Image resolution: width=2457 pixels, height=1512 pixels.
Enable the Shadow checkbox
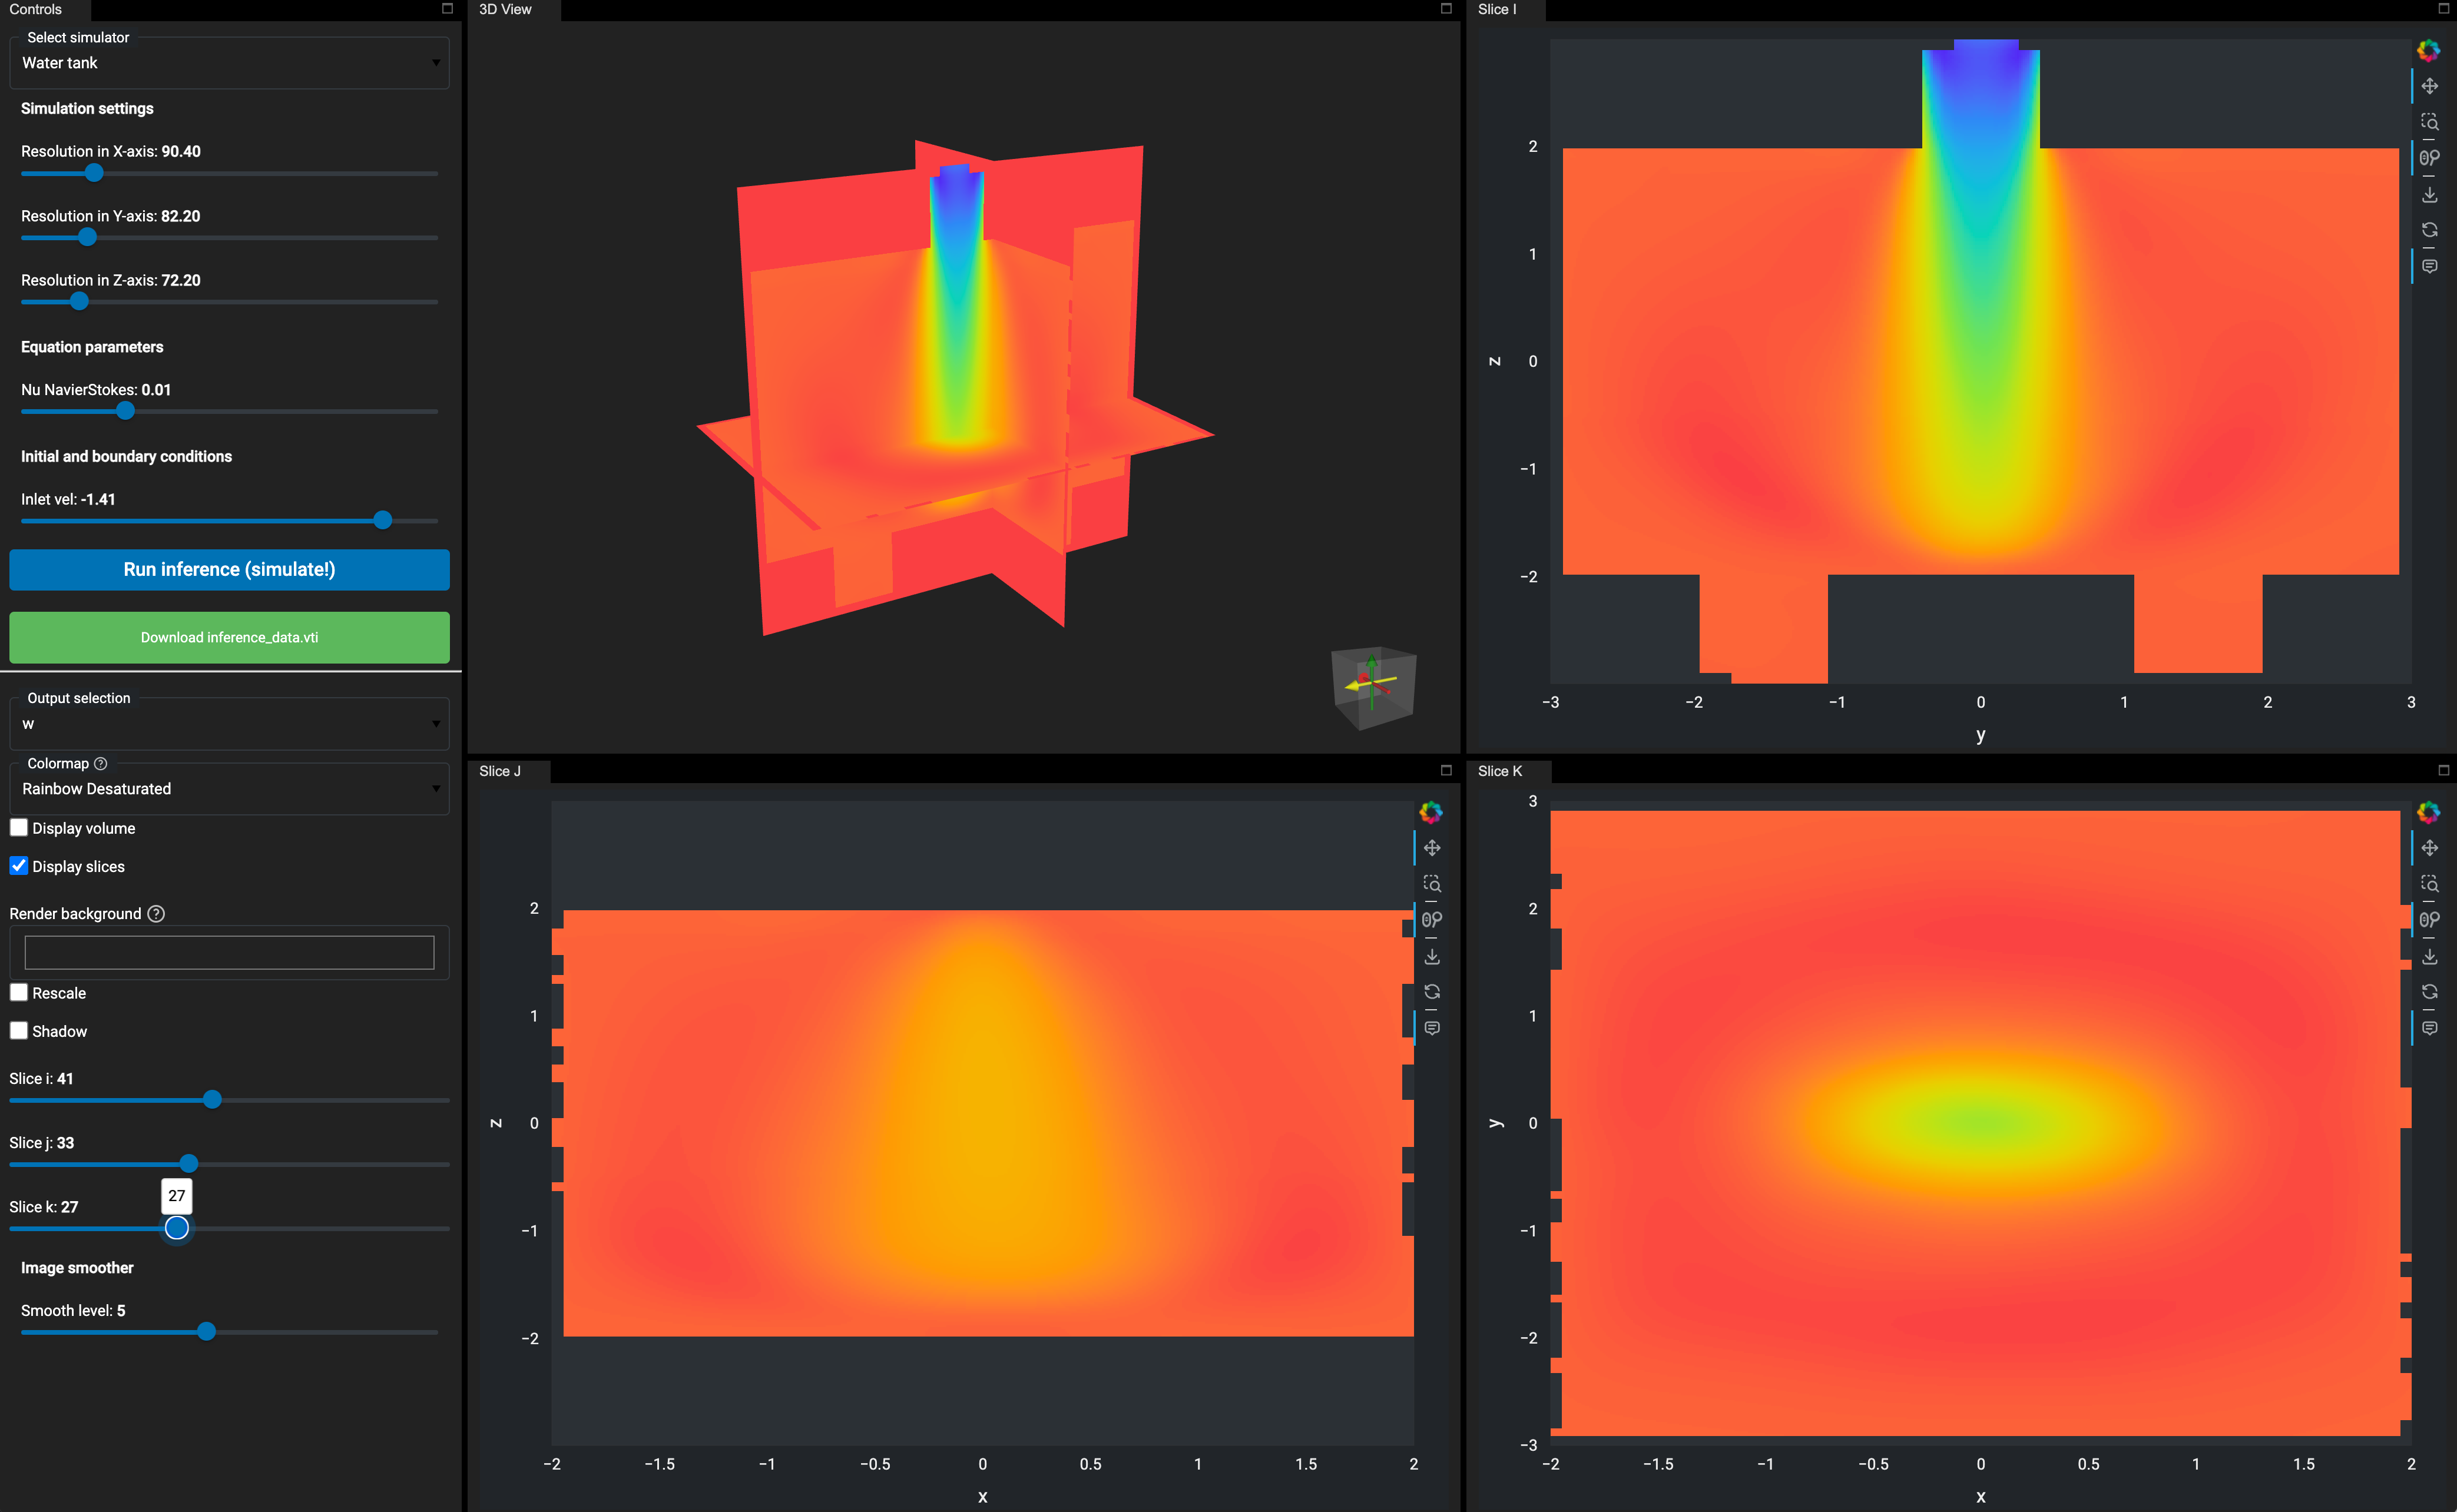pos(19,1031)
